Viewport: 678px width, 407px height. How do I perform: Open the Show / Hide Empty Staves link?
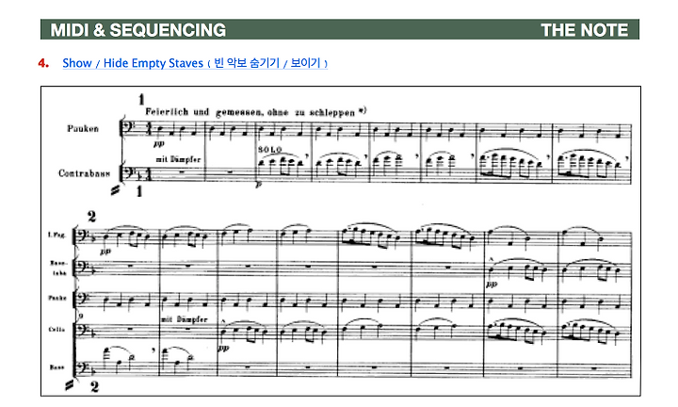[x=195, y=63]
